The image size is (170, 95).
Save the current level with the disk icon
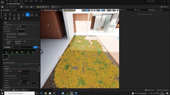tap(2, 7)
